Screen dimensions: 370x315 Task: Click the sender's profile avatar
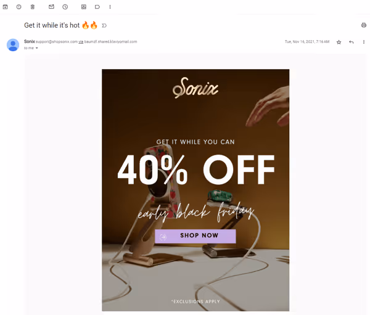(13, 45)
